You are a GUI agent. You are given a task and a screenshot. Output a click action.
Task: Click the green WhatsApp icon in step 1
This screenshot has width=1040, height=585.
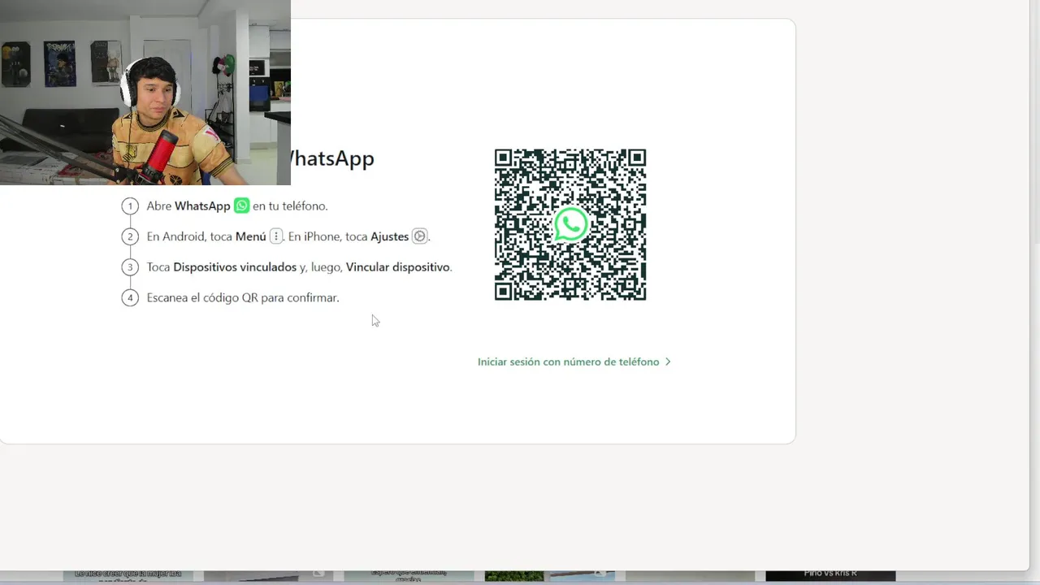(241, 206)
